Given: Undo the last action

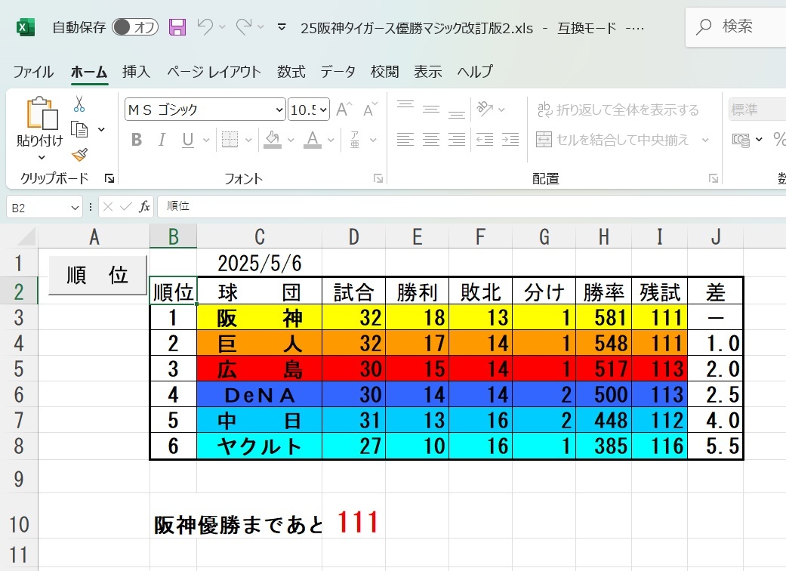Looking at the screenshot, I should tap(205, 26).
